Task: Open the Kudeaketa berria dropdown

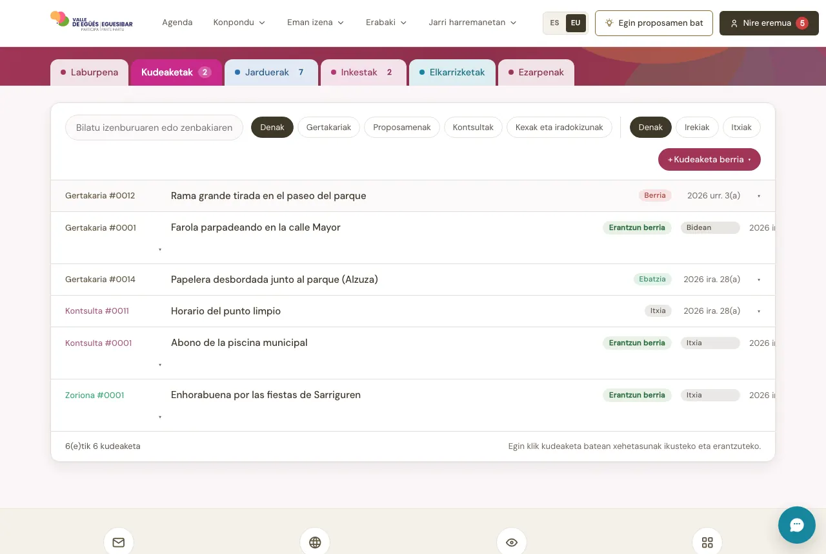Action: coord(709,159)
